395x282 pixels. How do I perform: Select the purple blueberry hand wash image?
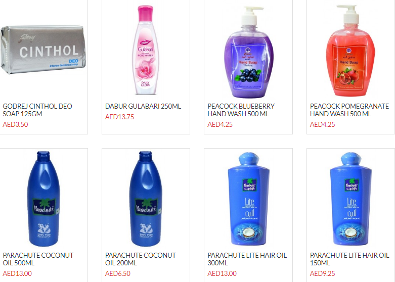click(248, 52)
